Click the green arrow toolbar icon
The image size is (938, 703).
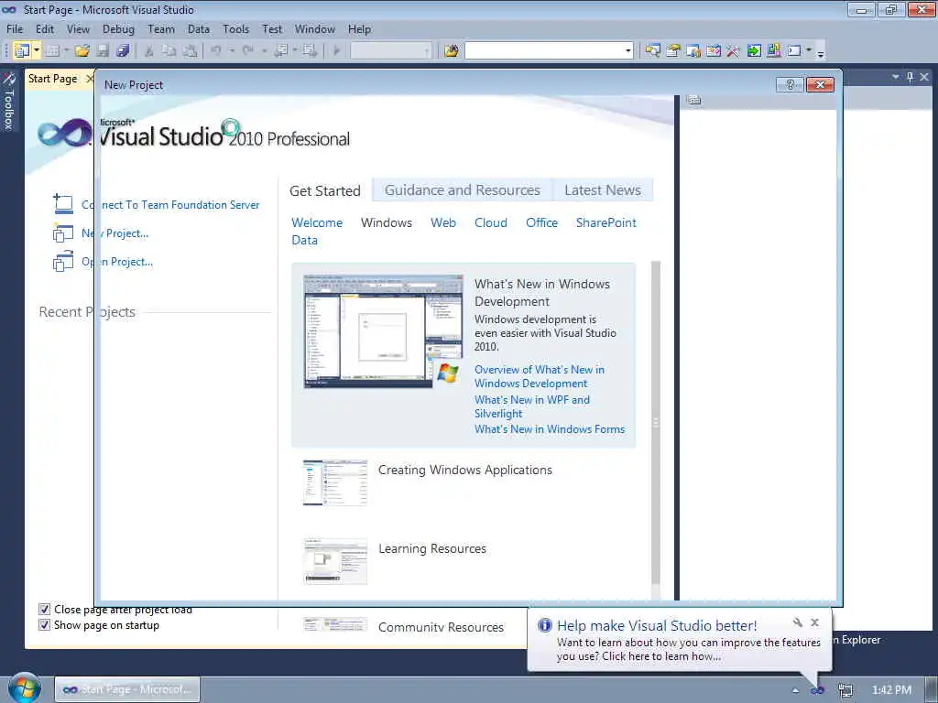pyautogui.click(x=754, y=51)
